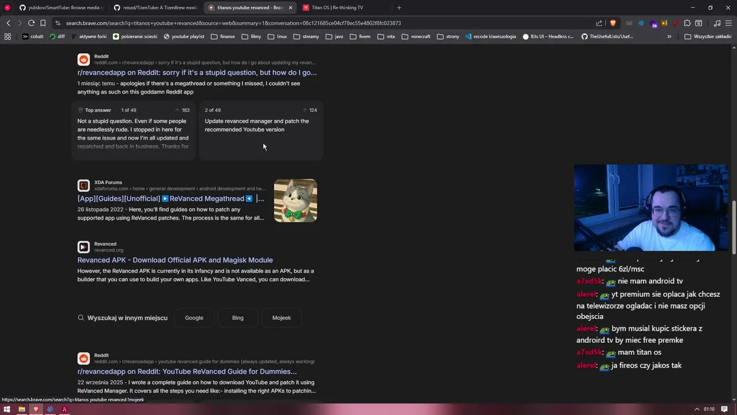The width and height of the screenshot is (737, 415).
Task: Click into the address bar URL
Action: 233,23
